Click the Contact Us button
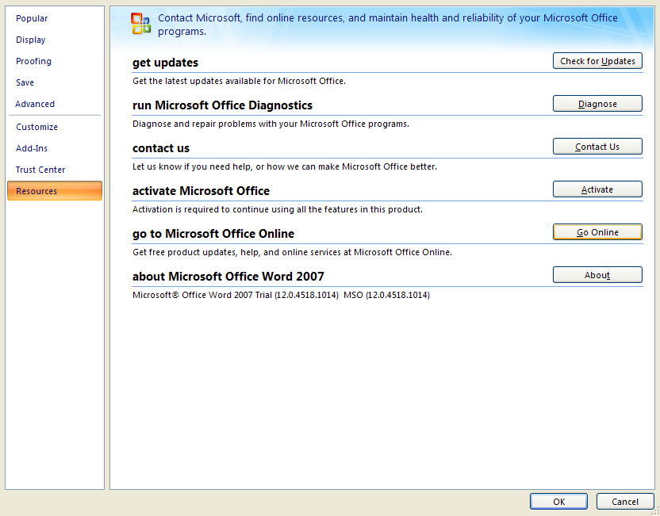Image resolution: width=660 pixels, height=516 pixels. [597, 147]
